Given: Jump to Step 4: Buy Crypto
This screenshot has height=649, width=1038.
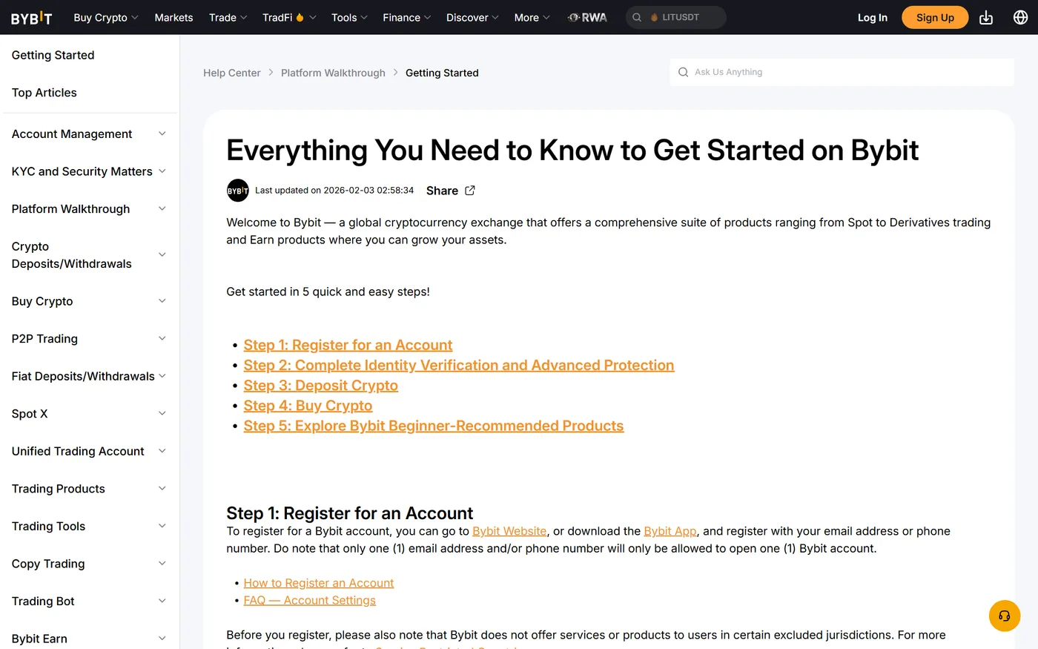Looking at the screenshot, I should click(x=308, y=406).
